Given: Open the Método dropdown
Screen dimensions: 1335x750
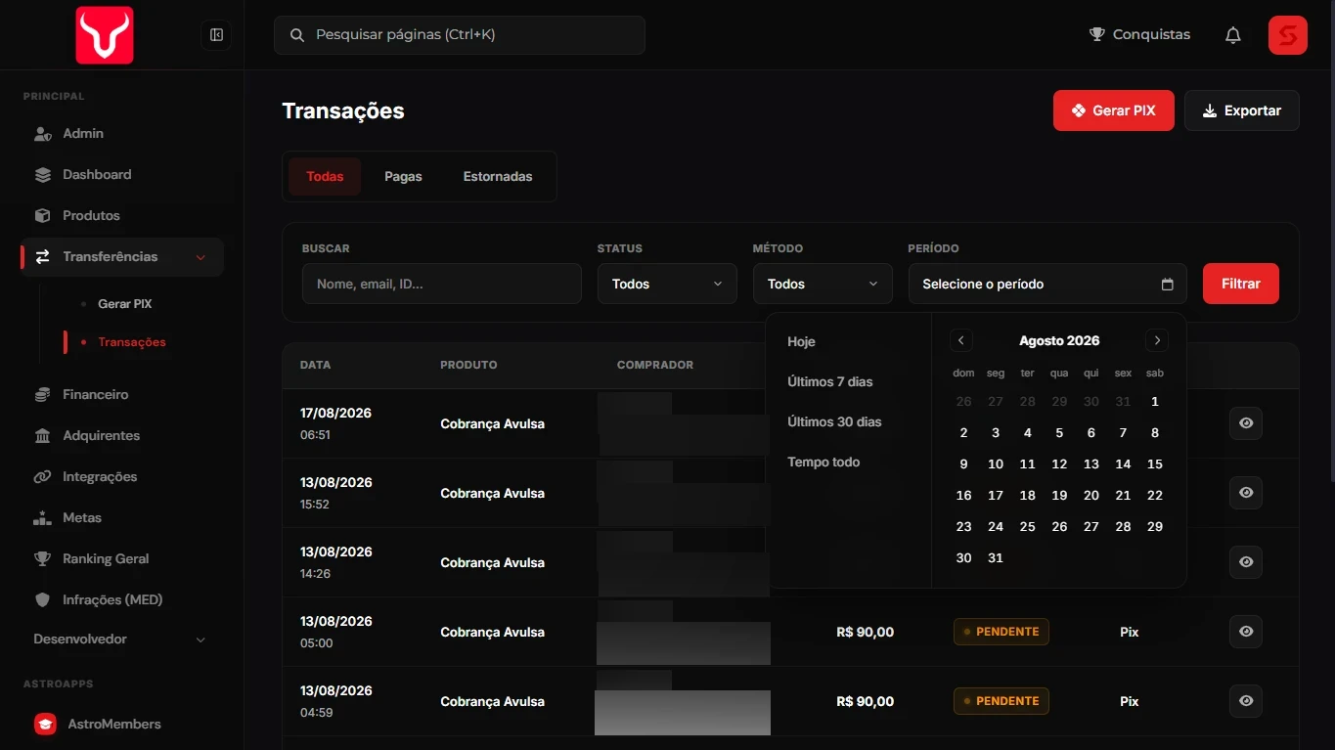Looking at the screenshot, I should [823, 284].
